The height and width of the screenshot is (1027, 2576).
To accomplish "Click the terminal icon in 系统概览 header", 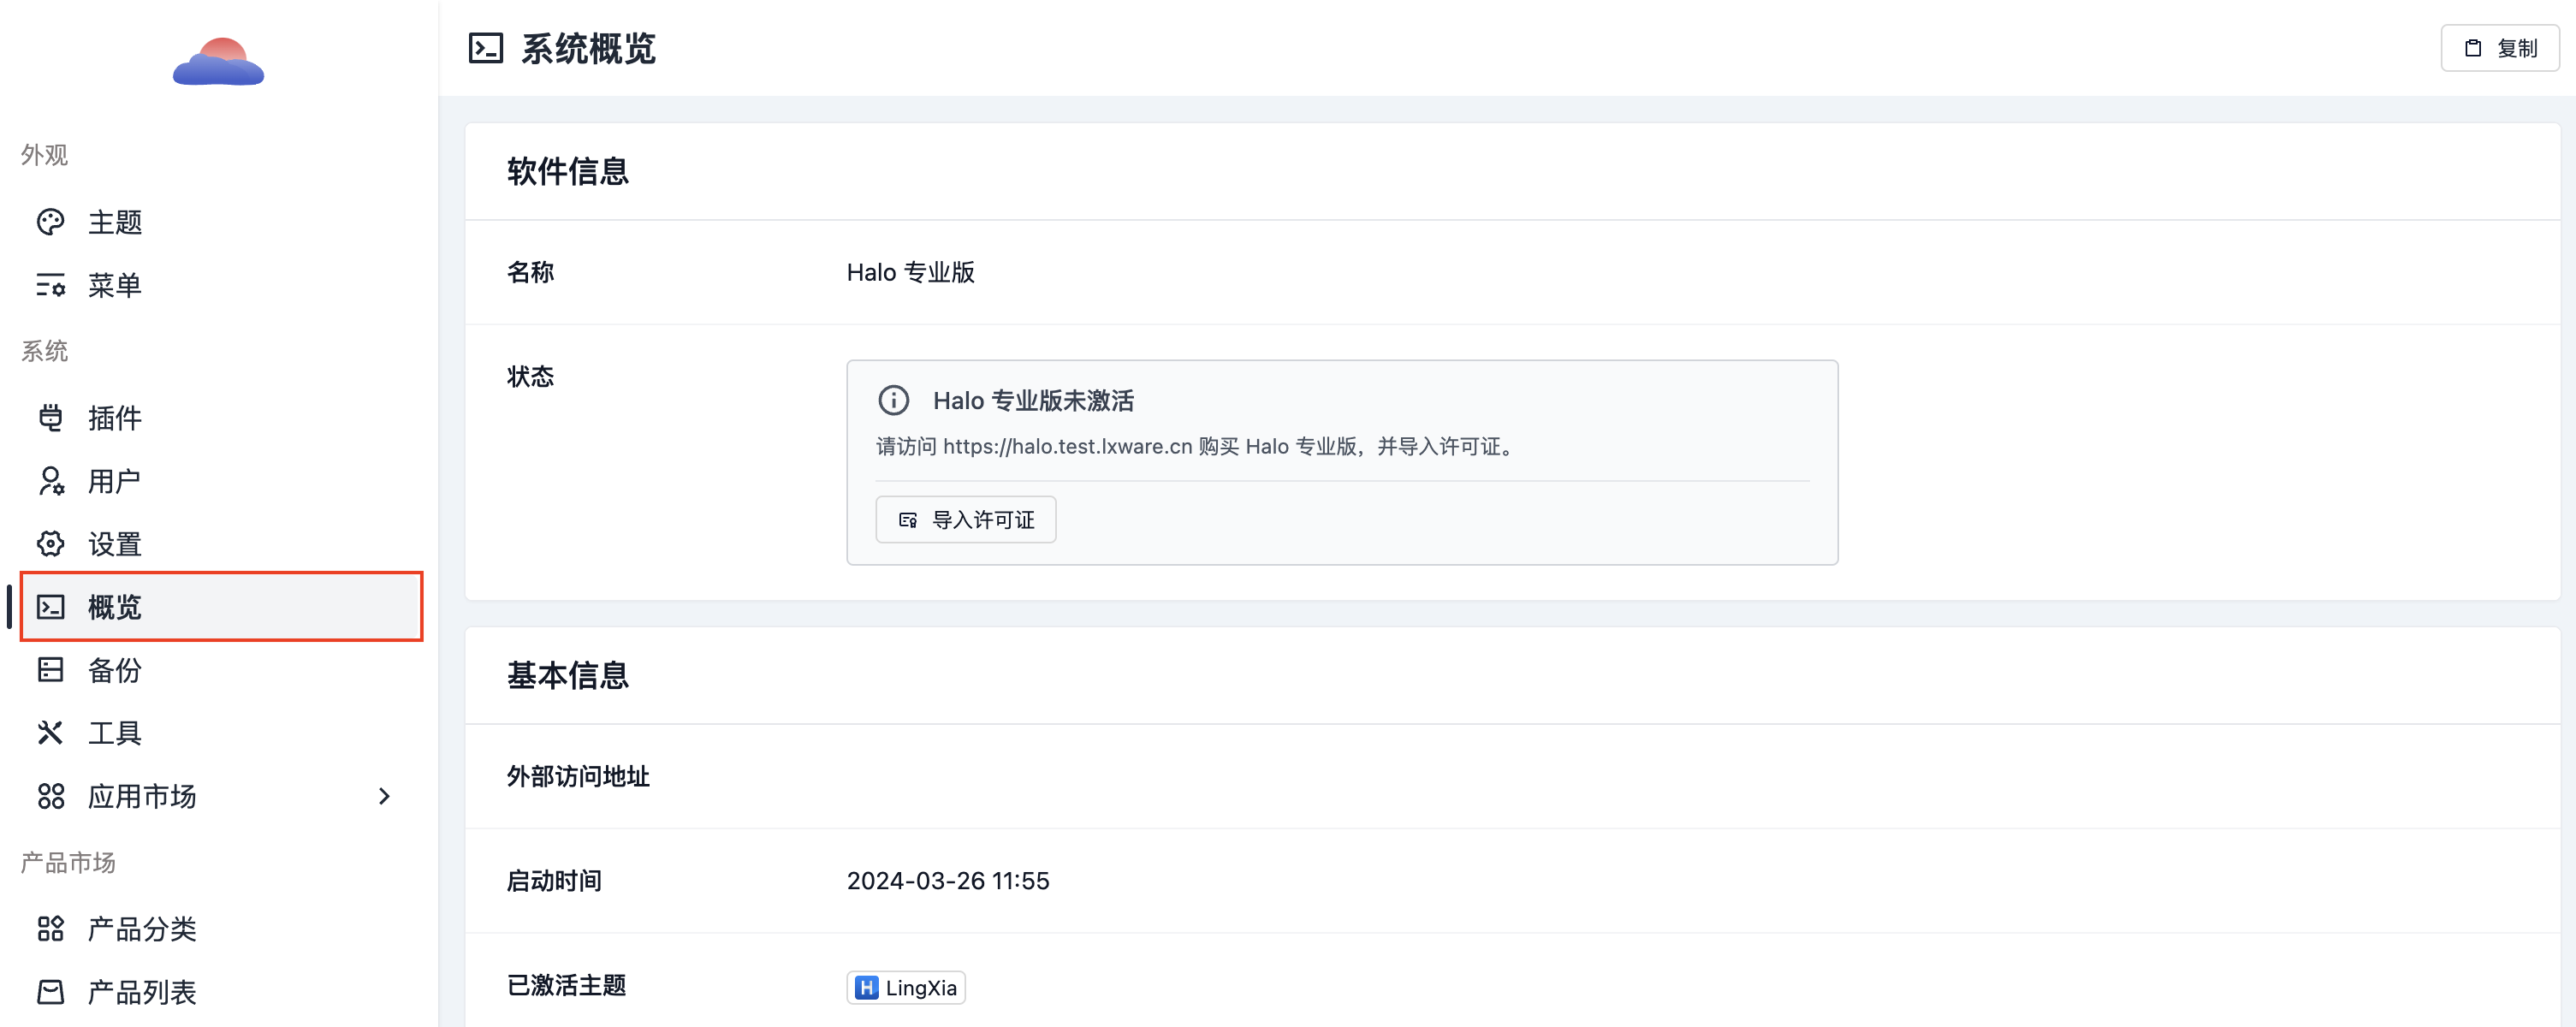I will 486,48.
